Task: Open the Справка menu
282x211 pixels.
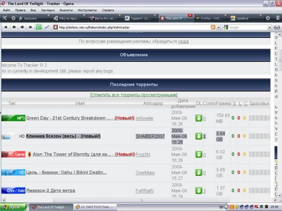Action: (x=108, y=10)
